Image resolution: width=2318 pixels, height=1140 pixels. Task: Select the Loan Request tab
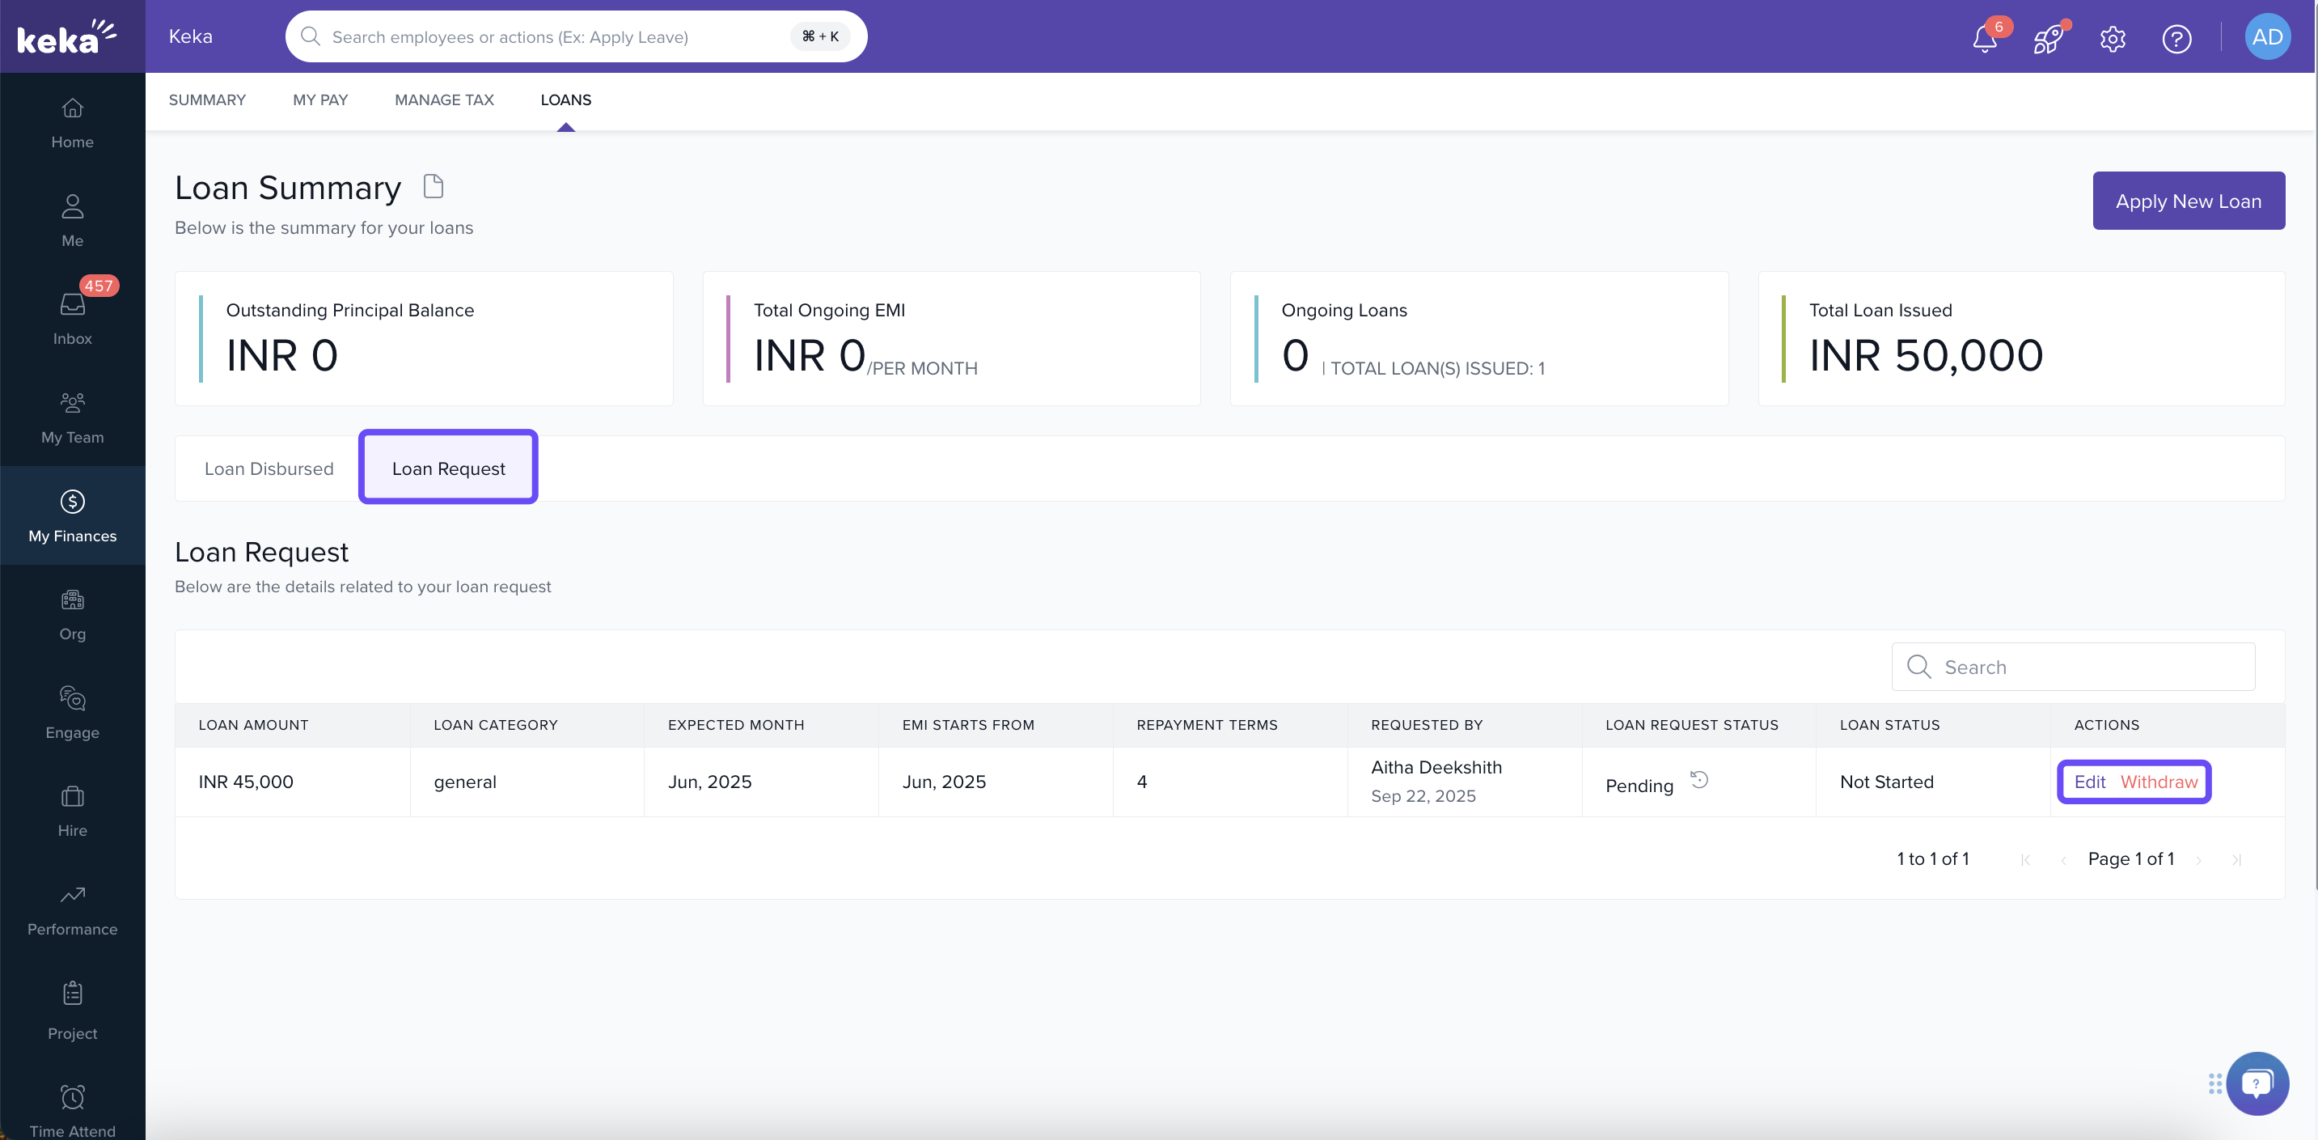tap(448, 468)
